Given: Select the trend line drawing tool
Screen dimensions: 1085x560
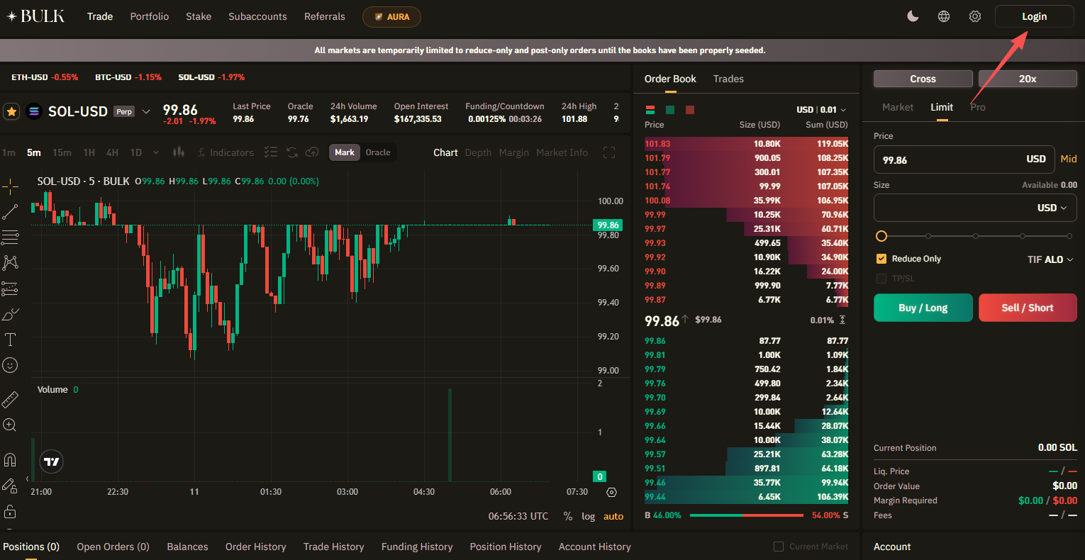Looking at the screenshot, I should tap(10, 211).
